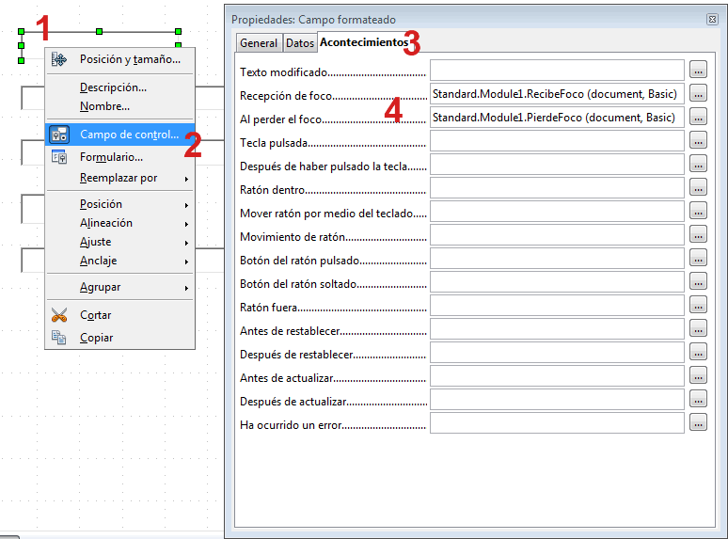Select Campo de control… menu item

coord(119,135)
